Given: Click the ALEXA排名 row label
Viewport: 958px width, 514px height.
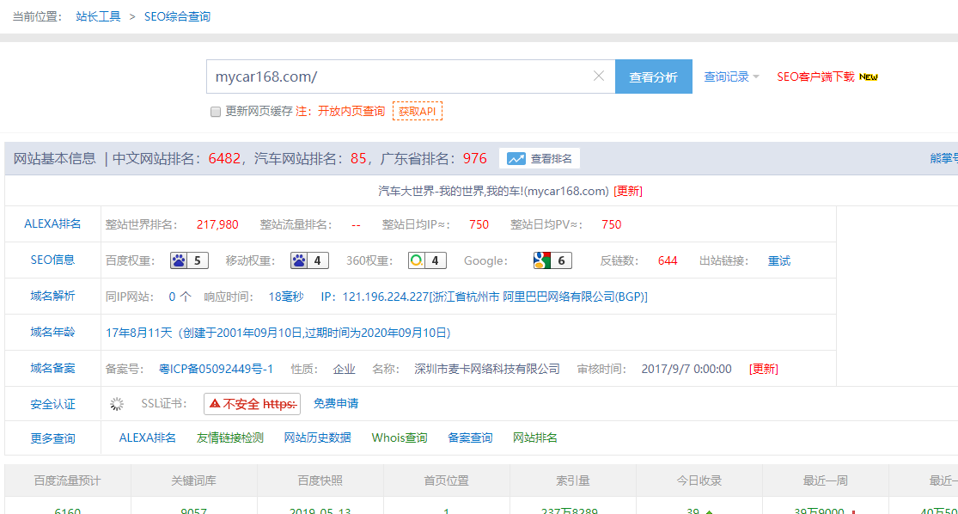Looking at the screenshot, I should [52, 223].
